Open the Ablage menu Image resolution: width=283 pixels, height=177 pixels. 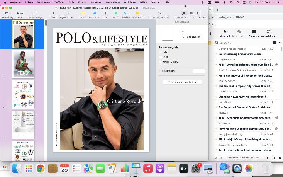click(x=29, y=2)
